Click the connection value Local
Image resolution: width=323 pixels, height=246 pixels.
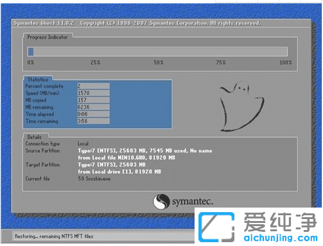tap(83, 144)
